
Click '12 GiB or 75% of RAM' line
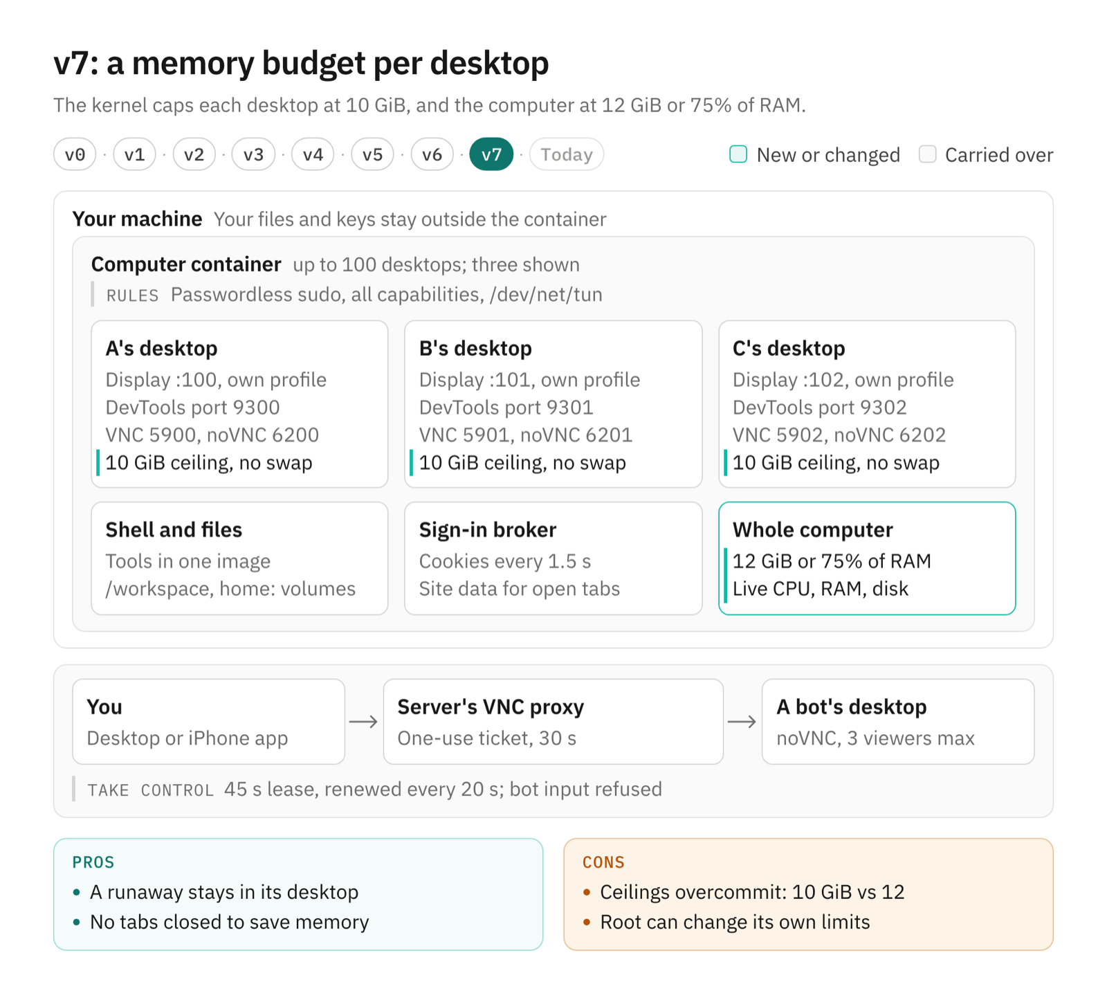pos(832,561)
